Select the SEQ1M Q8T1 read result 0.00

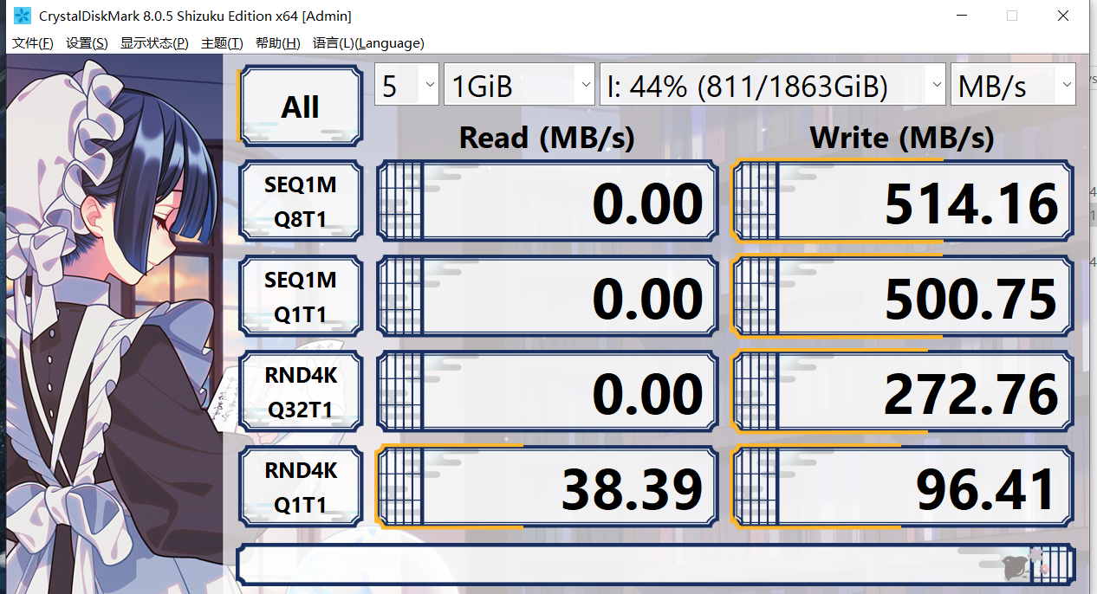pyautogui.click(x=547, y=201)
